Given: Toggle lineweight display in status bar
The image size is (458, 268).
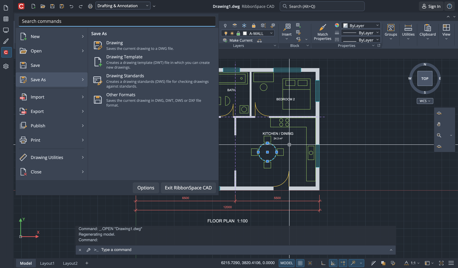Looking at the screenshot, I should (373, 263).
